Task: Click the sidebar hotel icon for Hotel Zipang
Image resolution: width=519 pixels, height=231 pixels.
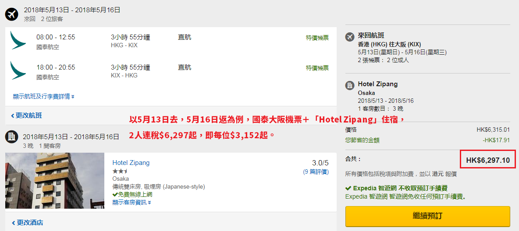Action: tap(349, 85)
